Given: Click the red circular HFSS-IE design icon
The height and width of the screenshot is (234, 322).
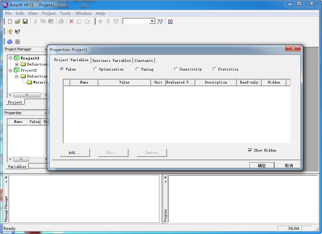Looking at the screenshot, I should [x=18, y=42].
